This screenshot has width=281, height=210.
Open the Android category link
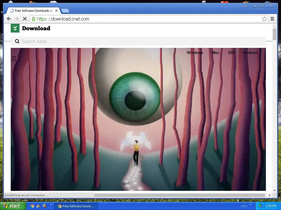pos(250,52)
